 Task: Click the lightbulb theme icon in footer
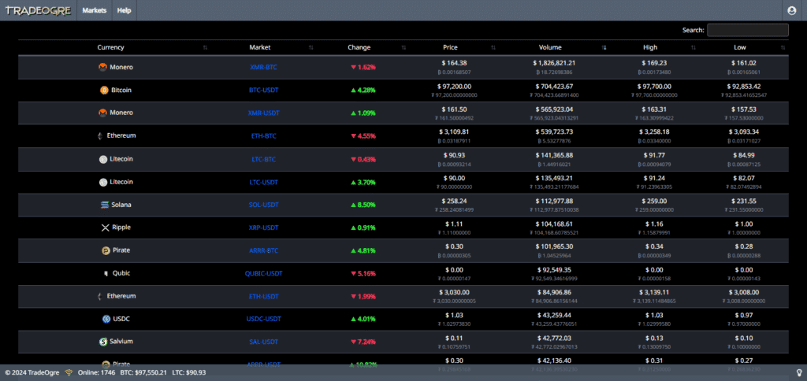pos(799,372)
